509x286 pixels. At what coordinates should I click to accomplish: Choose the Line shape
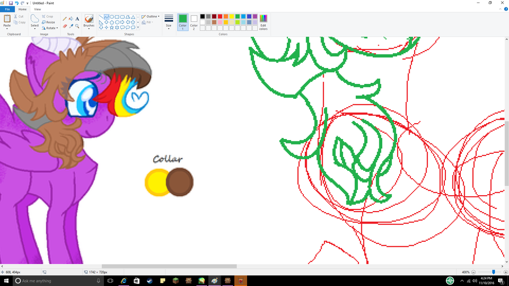pyautogui.click(x=101, y=17)
